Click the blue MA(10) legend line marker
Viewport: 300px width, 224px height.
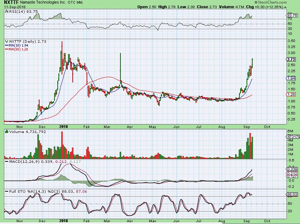tap(6, 46)
